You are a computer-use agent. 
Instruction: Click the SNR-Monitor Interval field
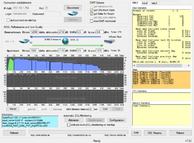pyautogui.click(x=91, y=109)
